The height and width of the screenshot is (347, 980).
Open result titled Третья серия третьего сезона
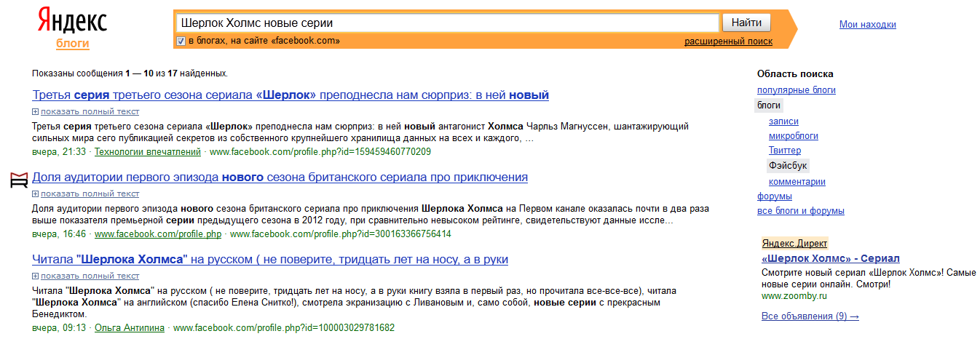point(291,95)
